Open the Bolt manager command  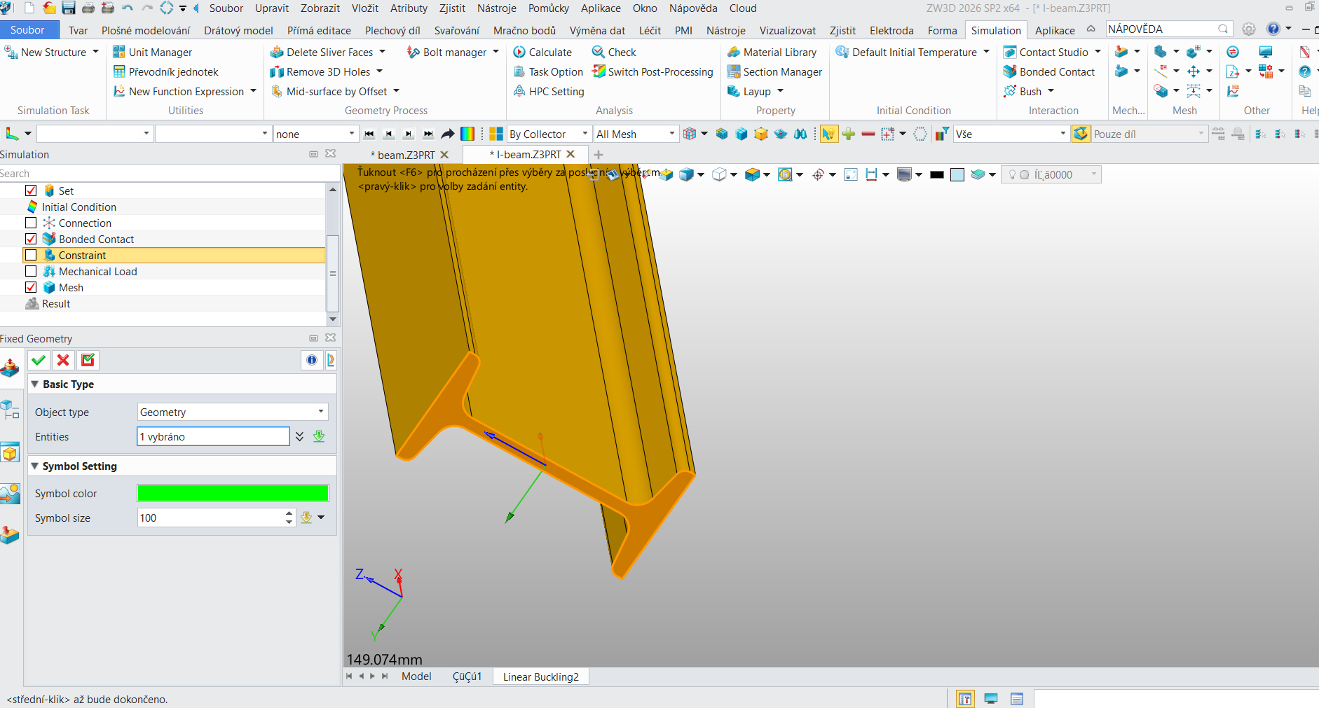click(x=446, y=52)
